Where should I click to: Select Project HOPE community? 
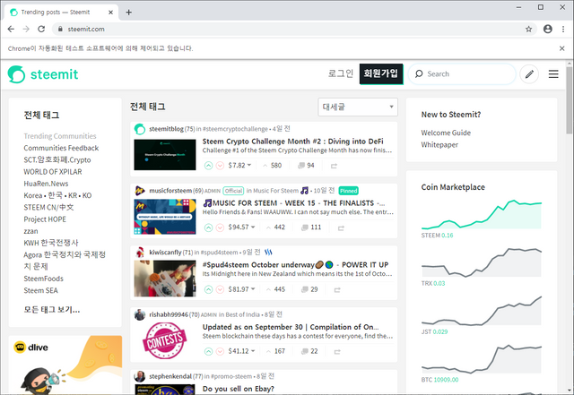pos(45,219)
